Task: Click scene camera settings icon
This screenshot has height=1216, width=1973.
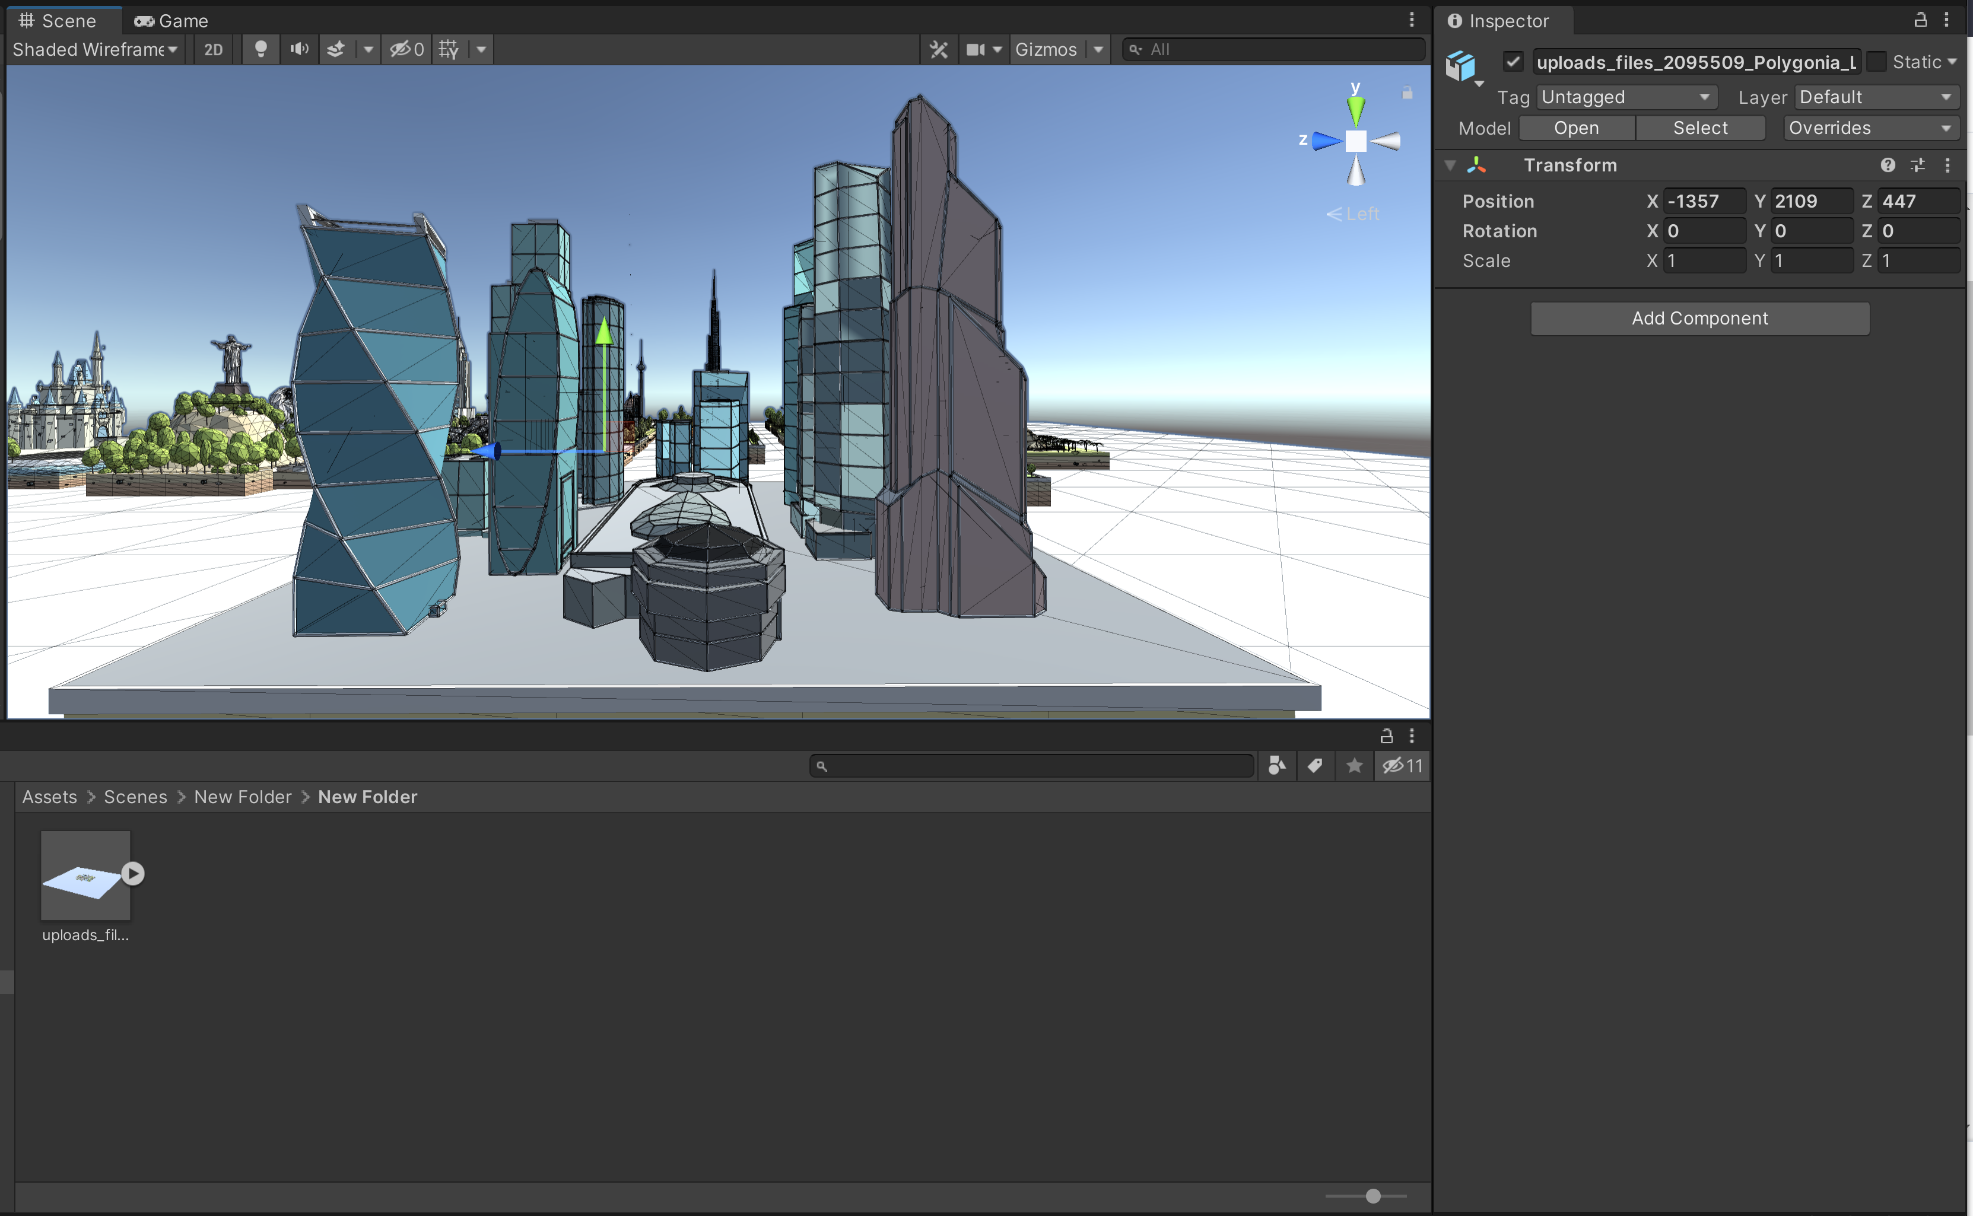Action: [x=976, y=49]
